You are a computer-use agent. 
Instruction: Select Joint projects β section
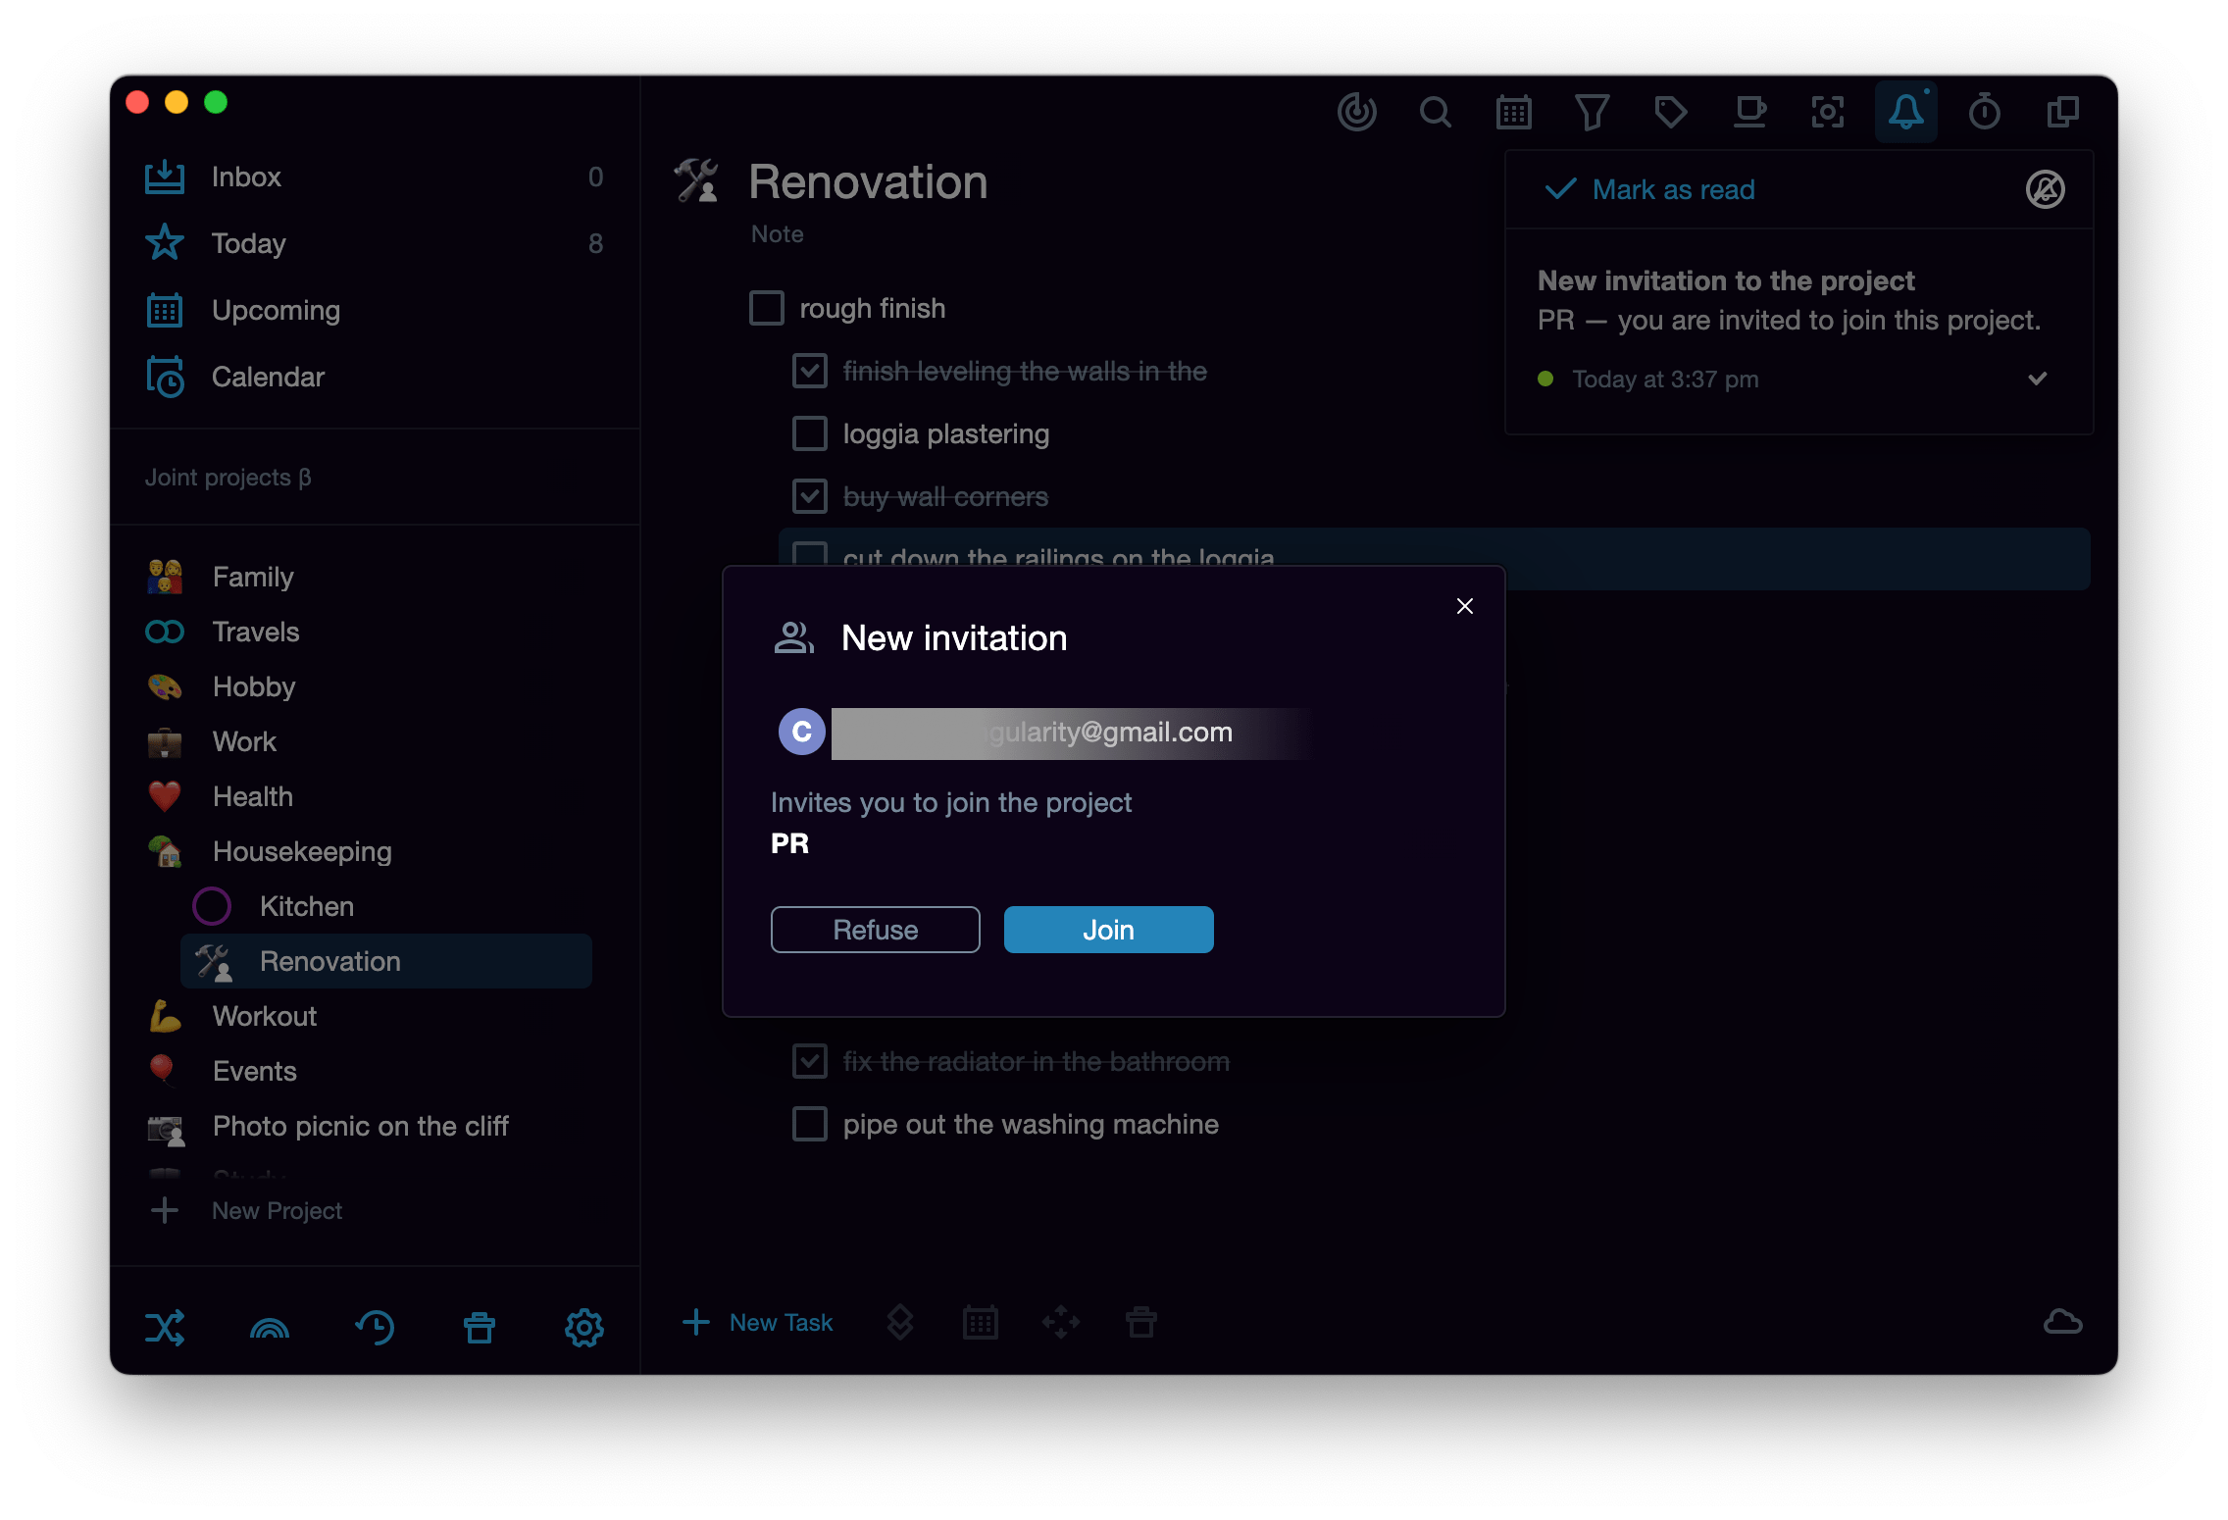click(228, 478)
